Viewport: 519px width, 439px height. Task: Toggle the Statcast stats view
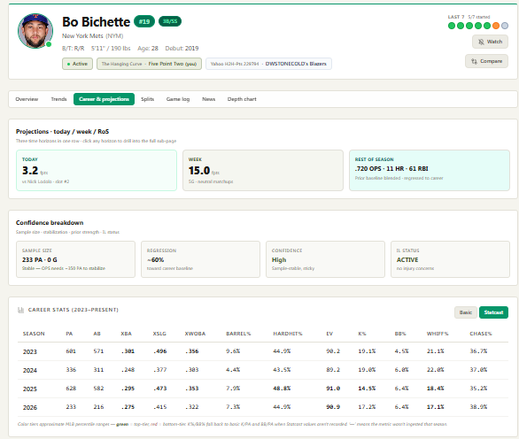[493, 312]
